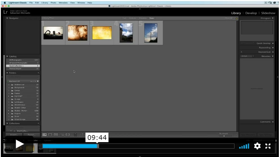Viewport: 280px width, 157px height.
Task: Toggle quick collection marker on the yellow photo
Action: pyautogui.click(x=110, y=28)
